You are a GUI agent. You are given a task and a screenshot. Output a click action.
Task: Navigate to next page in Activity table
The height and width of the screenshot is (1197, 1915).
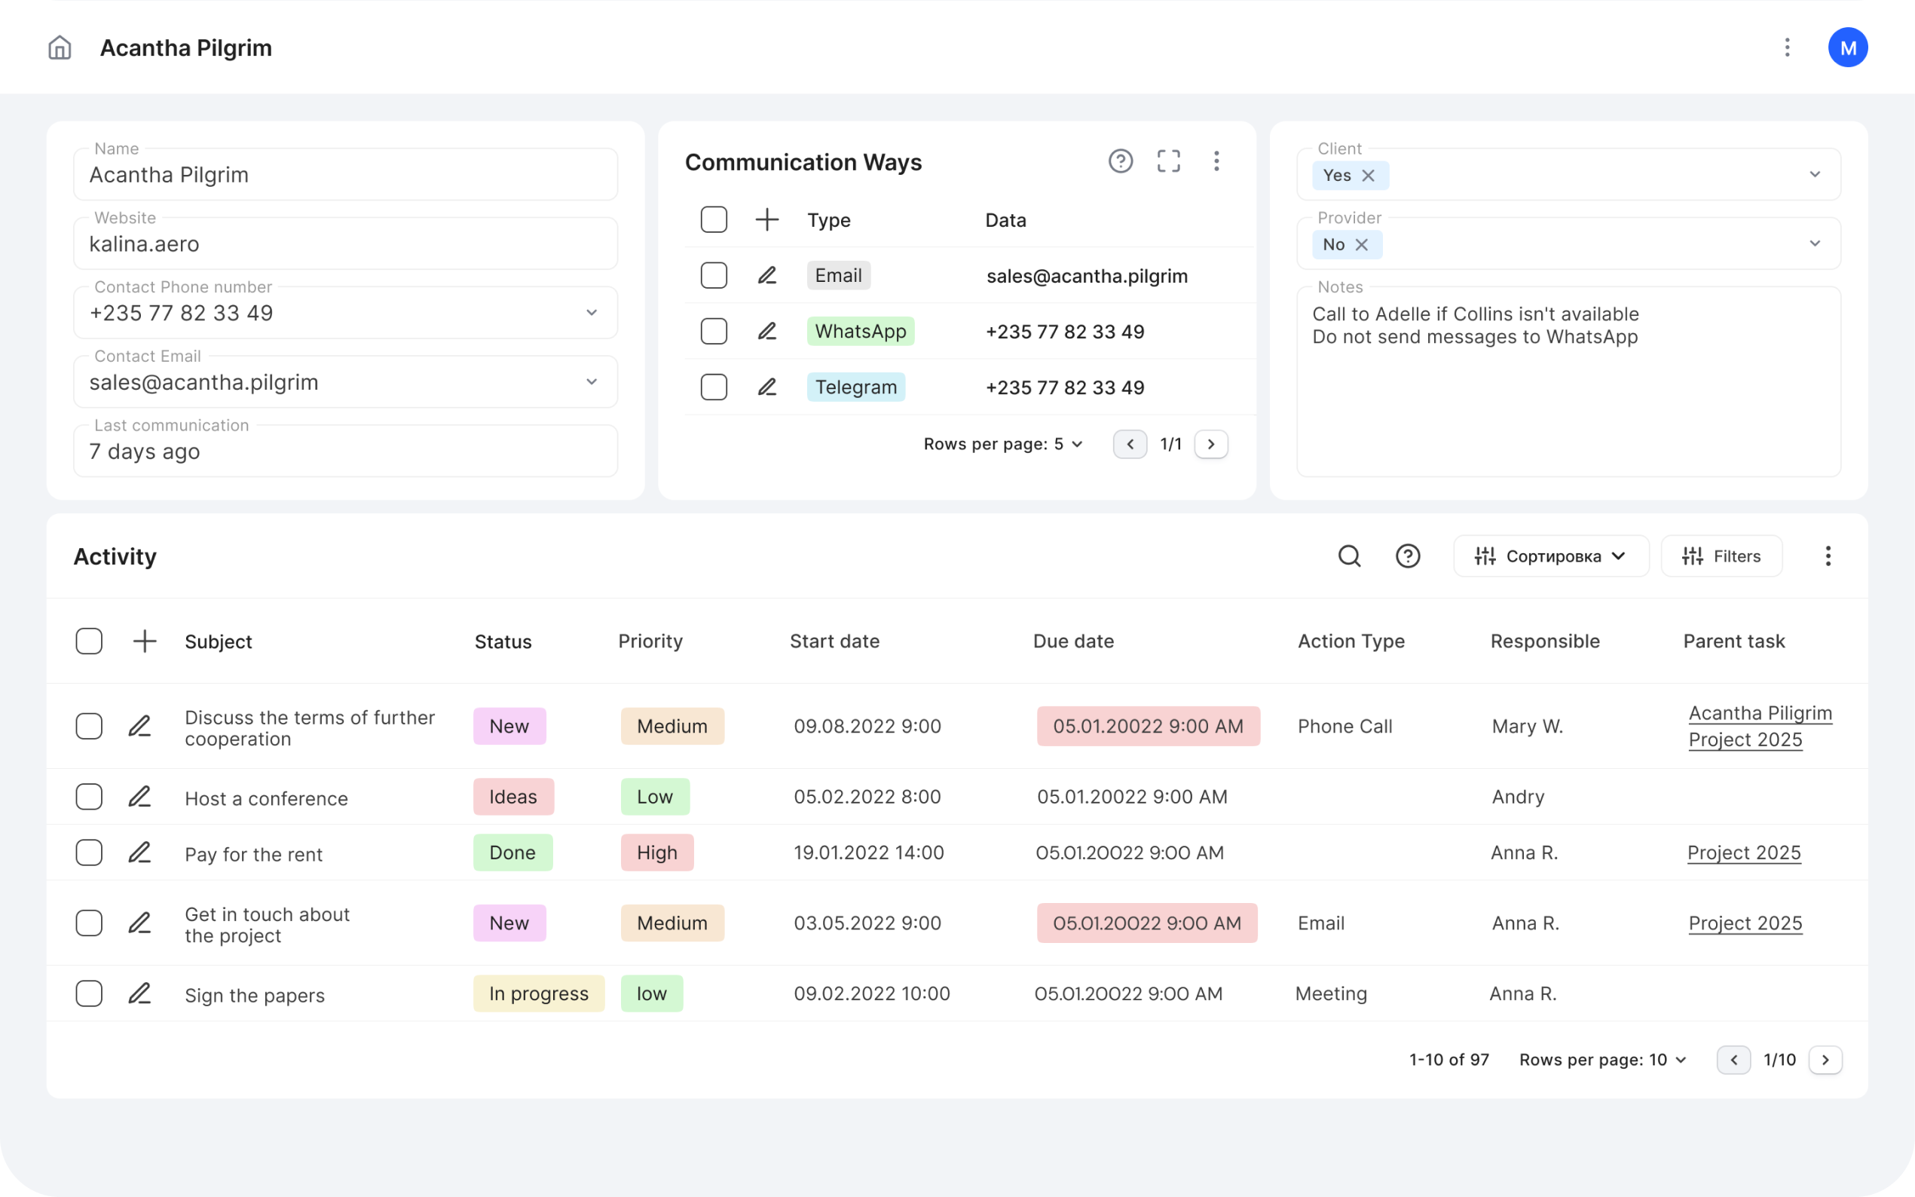click(1825, 1059)
